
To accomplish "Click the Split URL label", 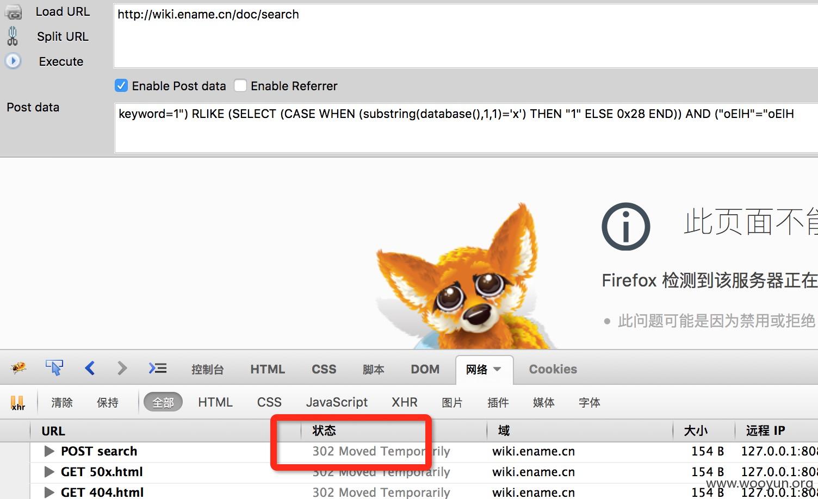I will (63, 36).
